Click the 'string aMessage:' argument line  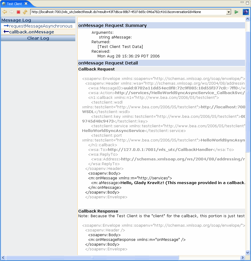tap(115, 37)
